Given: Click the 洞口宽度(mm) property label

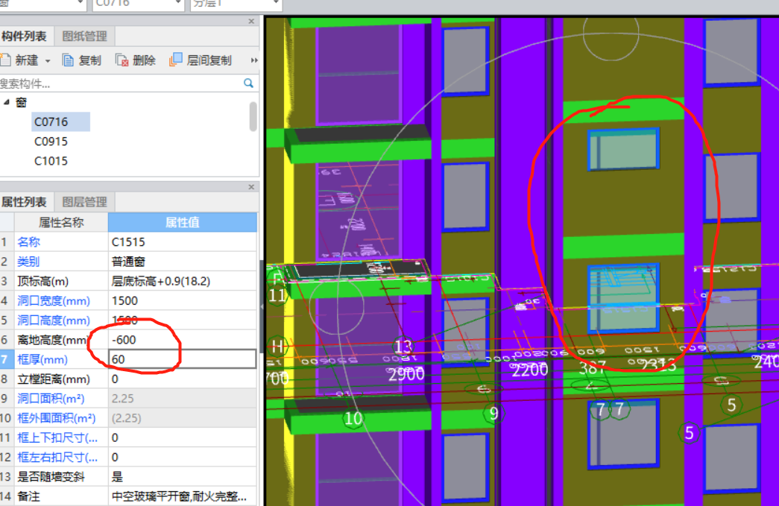Looking at the screenshot, I should coord(54,301).
